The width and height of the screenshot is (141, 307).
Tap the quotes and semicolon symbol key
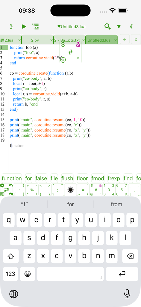[57, 190]
